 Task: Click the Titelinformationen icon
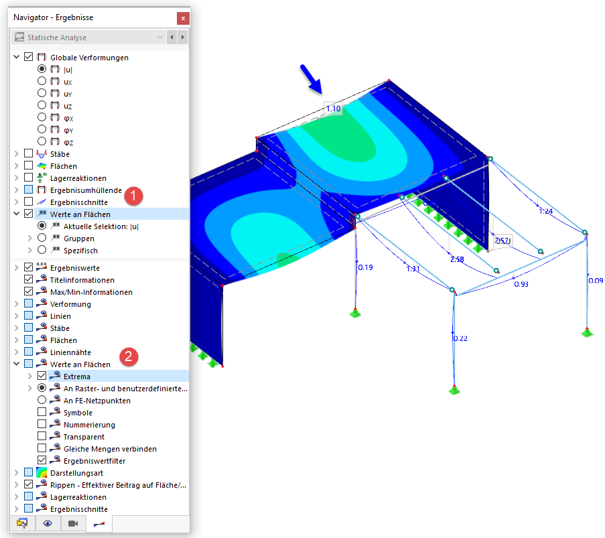42,279
